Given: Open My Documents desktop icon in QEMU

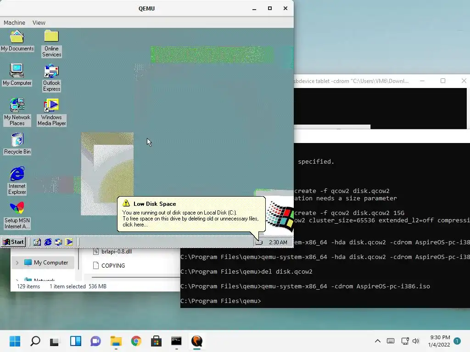Looking at the screenshot, I should pos(17,41).
